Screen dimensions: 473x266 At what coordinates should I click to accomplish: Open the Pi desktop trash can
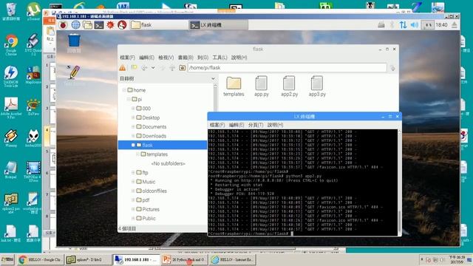pyautogui.click(x=74, y=43)
